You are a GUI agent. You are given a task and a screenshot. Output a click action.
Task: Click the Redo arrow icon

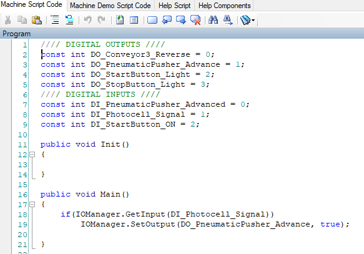coord(101,20)
